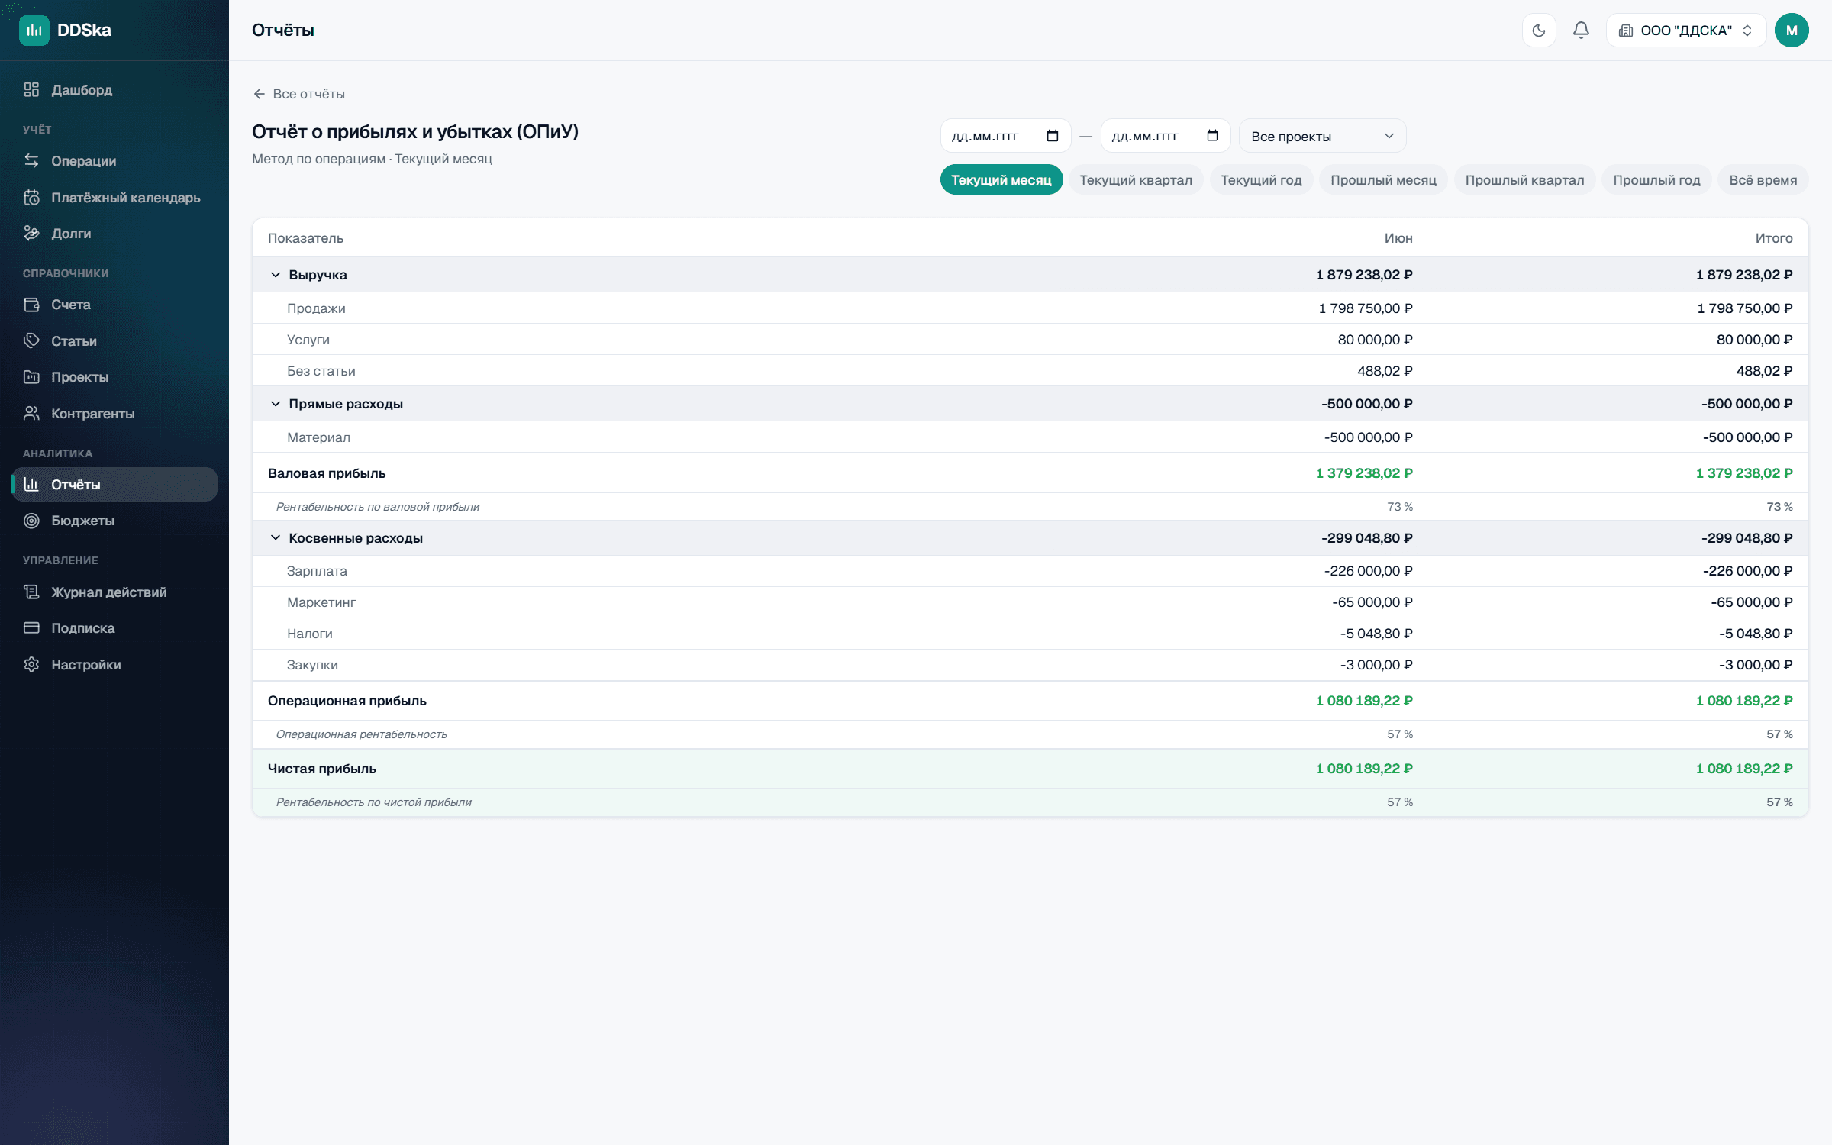Viewport: 1832px width, 1145px height.
Task: Open Журнал действий in sidebar
Action: coord(114,592)
